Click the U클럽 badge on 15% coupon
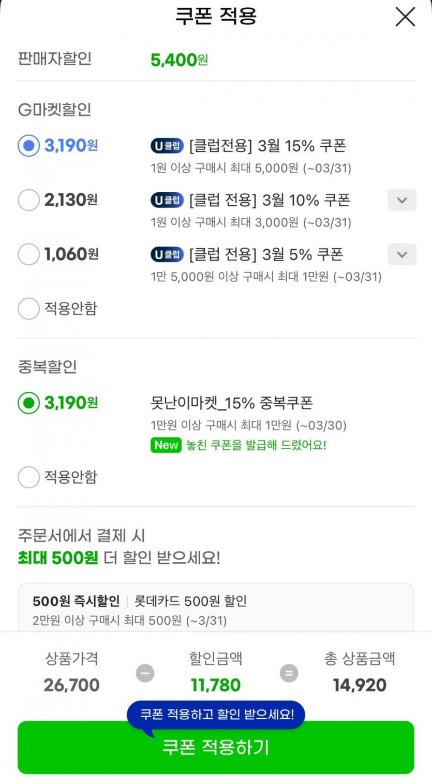 point(167,146)
